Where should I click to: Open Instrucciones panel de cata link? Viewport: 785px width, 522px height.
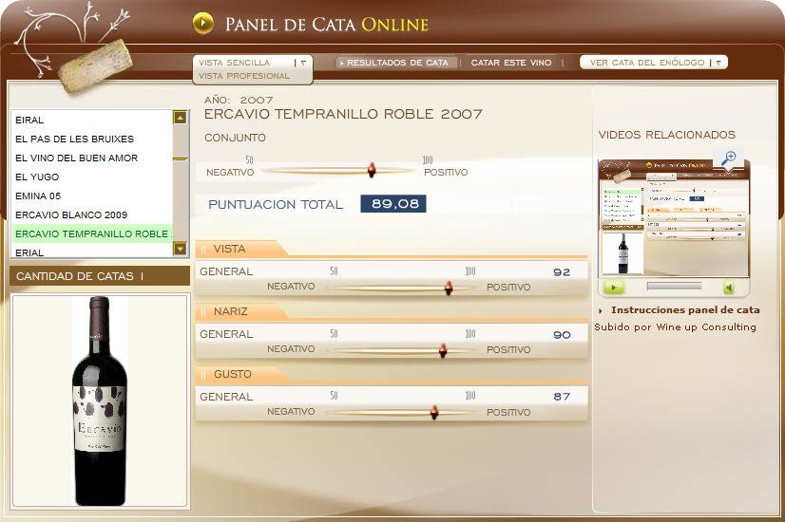[685, 310]
